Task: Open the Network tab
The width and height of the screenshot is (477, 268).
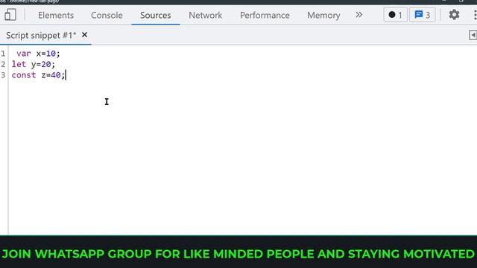Action: tap(206, 15)
